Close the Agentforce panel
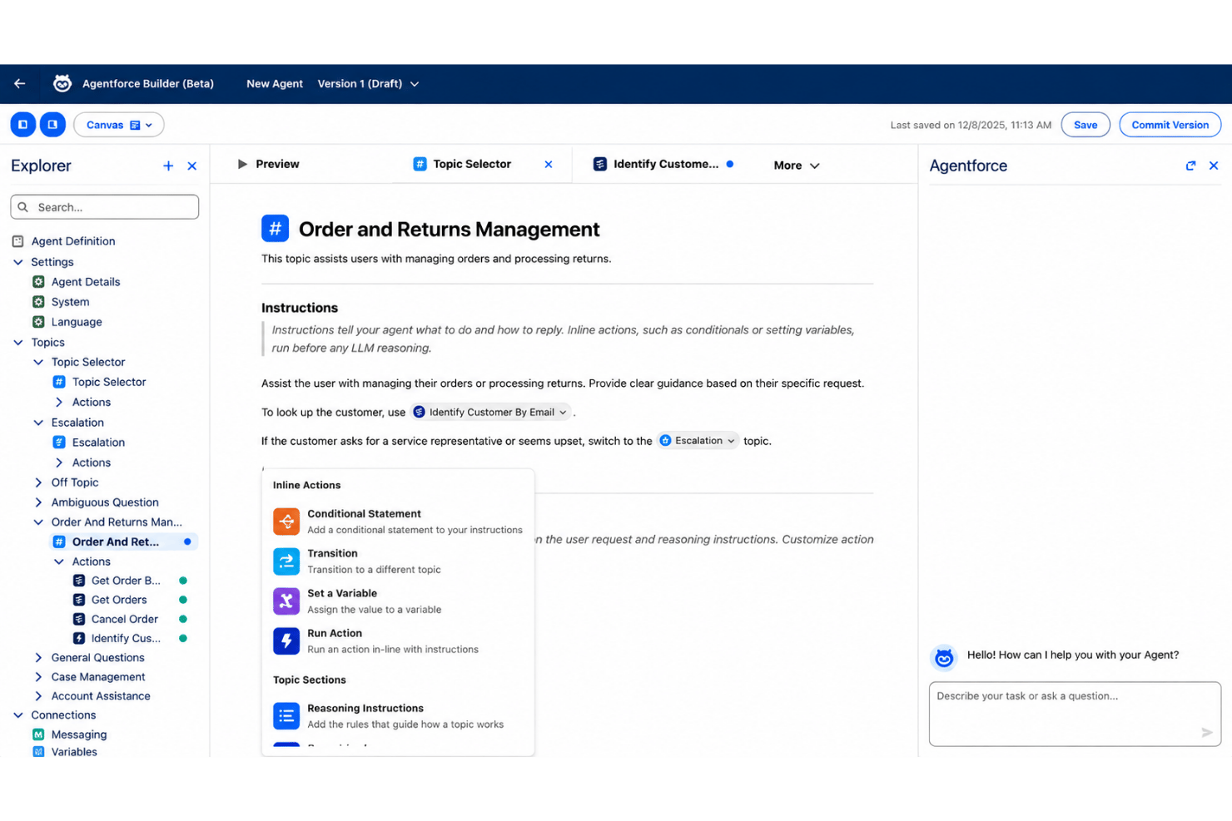Screen dimensions: 1232x821 pos(1214,166)
